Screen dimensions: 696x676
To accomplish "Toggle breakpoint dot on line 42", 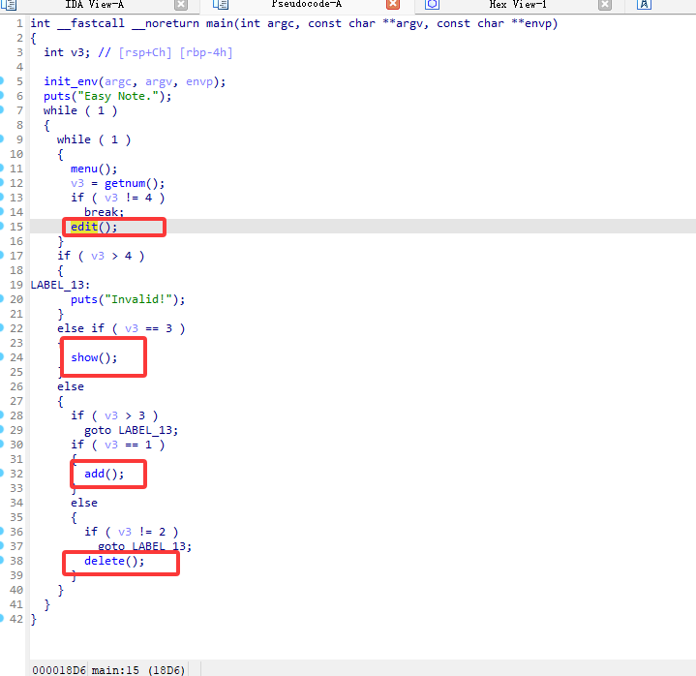I will click(2, 618).
